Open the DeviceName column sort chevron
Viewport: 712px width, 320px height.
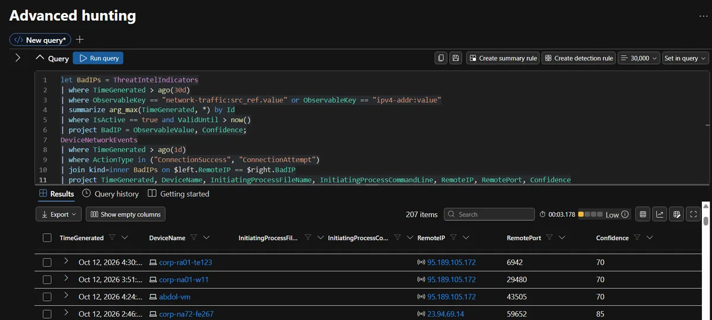206,238
